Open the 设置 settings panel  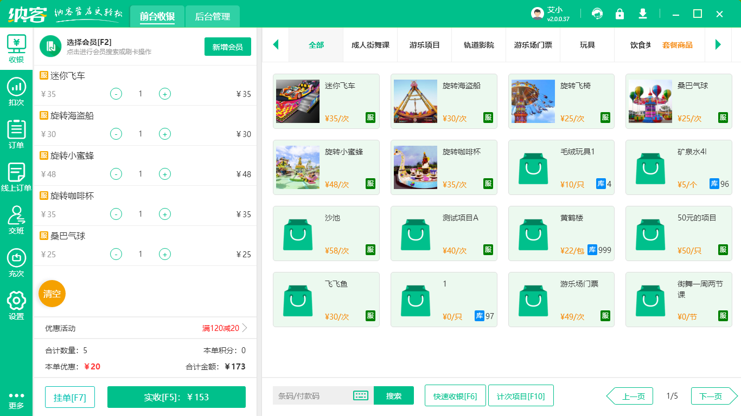pos(16,302)
